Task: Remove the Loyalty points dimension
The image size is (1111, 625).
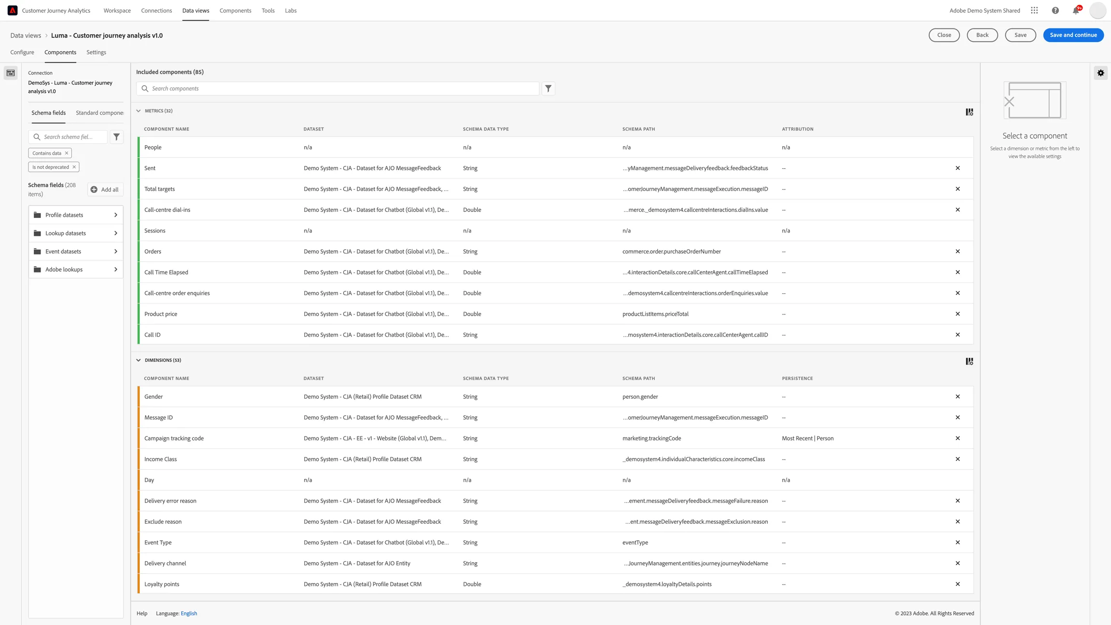Action: pyautogui.click(x=958, y=584)
